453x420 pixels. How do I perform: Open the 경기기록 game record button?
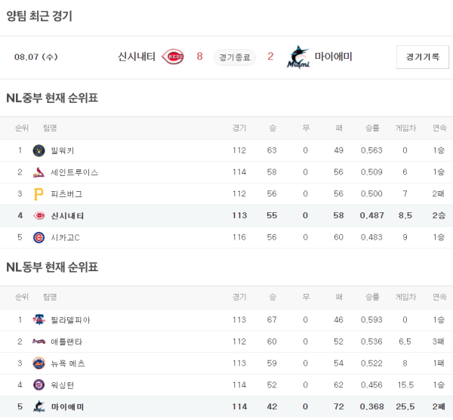click(422, 57)
